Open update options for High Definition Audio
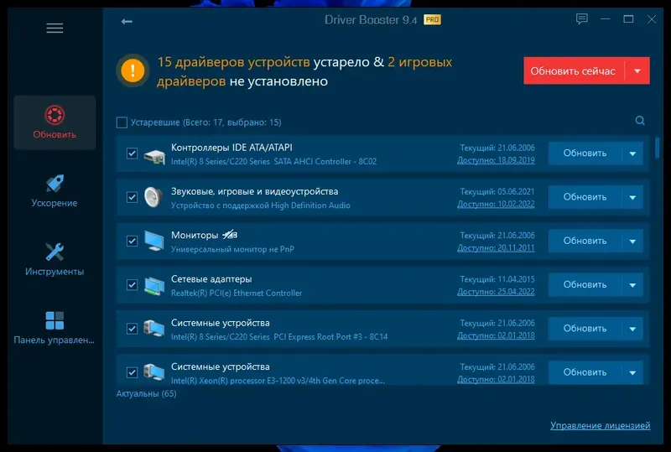 tap(632, 197)
